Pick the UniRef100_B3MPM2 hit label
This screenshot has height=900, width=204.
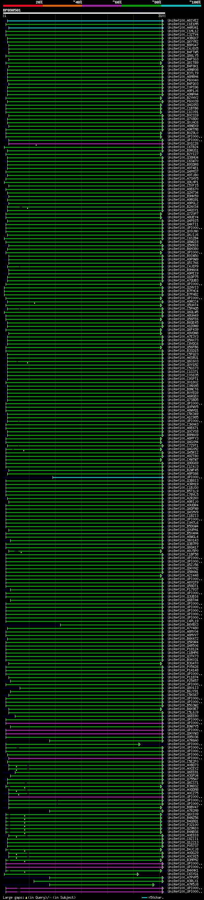point(183,860)
